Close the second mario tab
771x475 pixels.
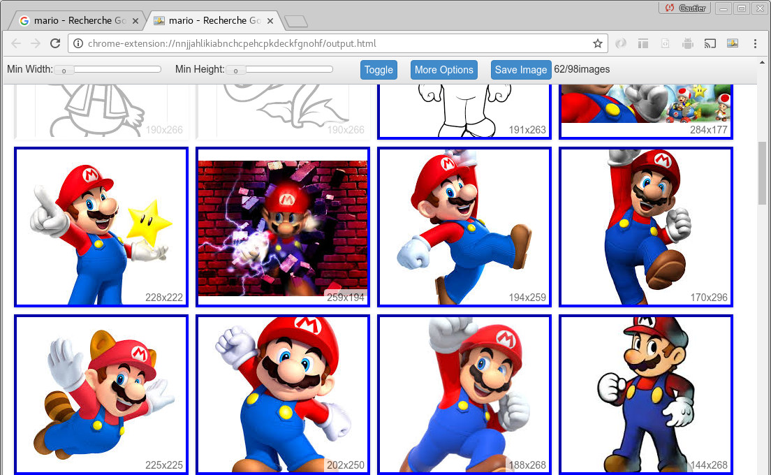pos(270,21)
